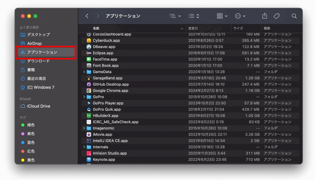Open Finder search with the magnifier icon

[294, 16]
